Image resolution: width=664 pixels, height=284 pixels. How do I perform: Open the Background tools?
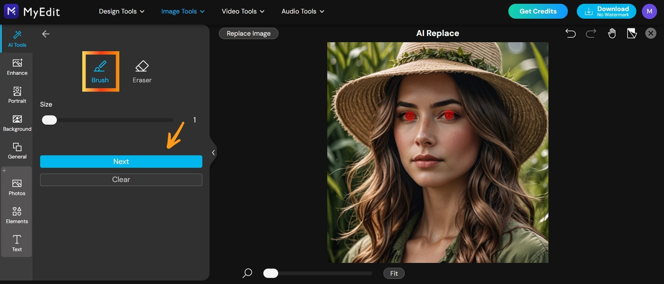click(17, 123)
